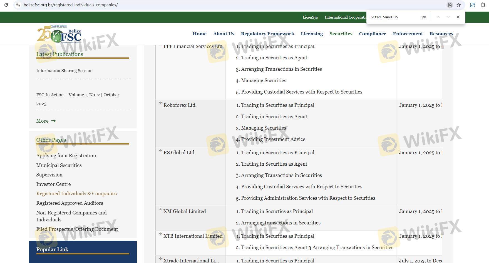Click the find-in-page search field
This screenshot has width=489, height=263.
393,17
